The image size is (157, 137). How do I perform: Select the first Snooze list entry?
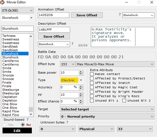[15, 75]
